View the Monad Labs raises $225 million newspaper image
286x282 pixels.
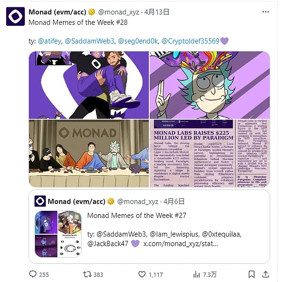(x=210, y=153)
